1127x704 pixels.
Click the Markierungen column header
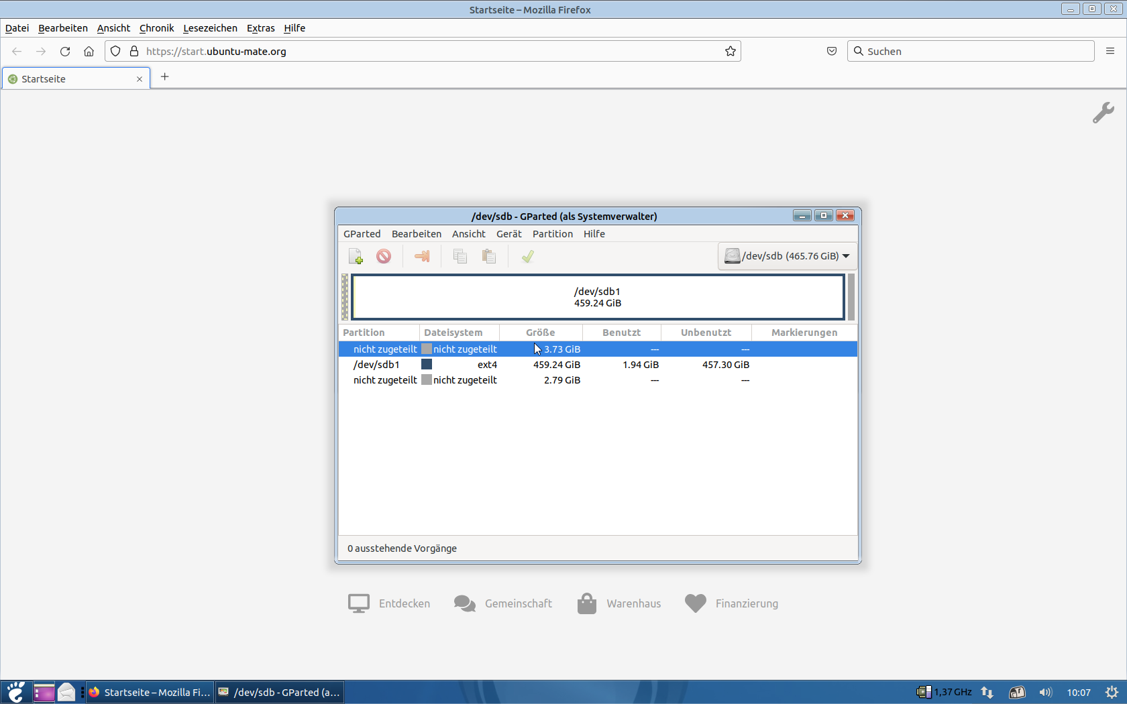(x=804, y=333)
